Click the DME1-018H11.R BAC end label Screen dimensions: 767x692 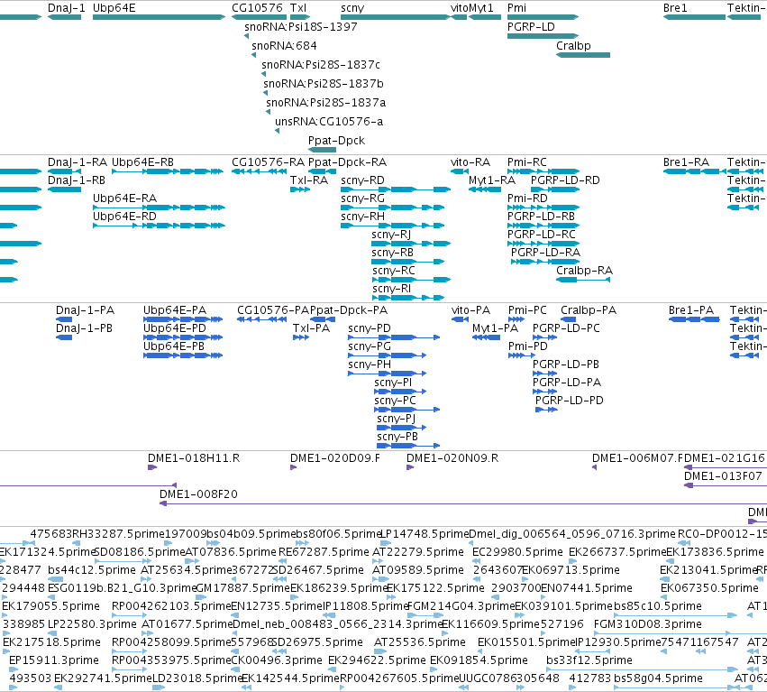pos(194,458)
